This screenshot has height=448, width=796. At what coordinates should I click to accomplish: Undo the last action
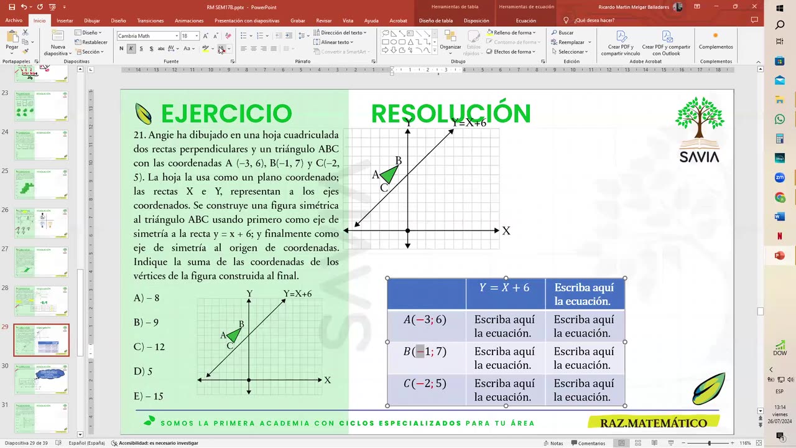pyautogui.click(x=23, y=7)
